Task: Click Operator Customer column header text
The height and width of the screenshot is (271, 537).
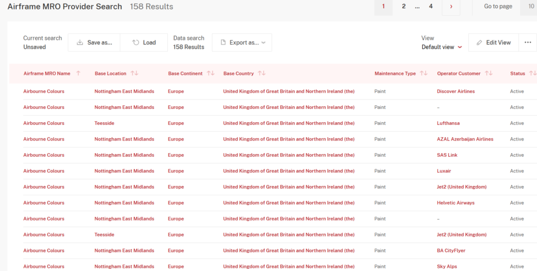Action: point(458,73)
